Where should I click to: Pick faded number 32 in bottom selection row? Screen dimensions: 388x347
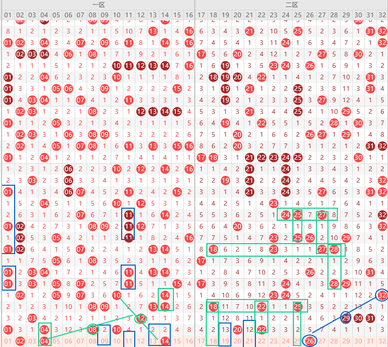(x=382, y=341)
